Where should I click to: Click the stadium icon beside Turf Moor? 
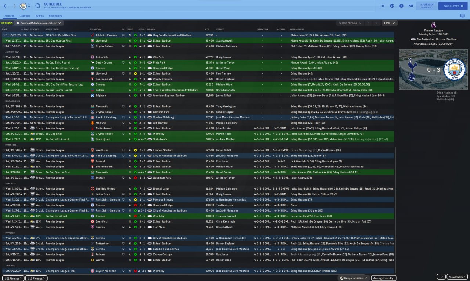tap(149, 227)
